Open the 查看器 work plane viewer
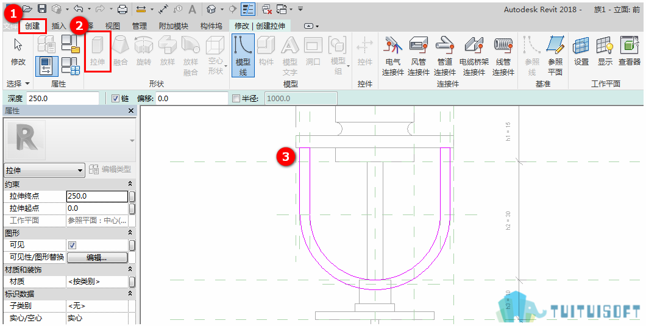Viewport: 646px width, 326px height. [x=630, y=52]
